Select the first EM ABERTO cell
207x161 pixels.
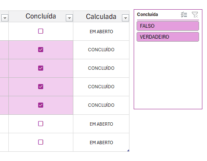(x=101, y=32)
